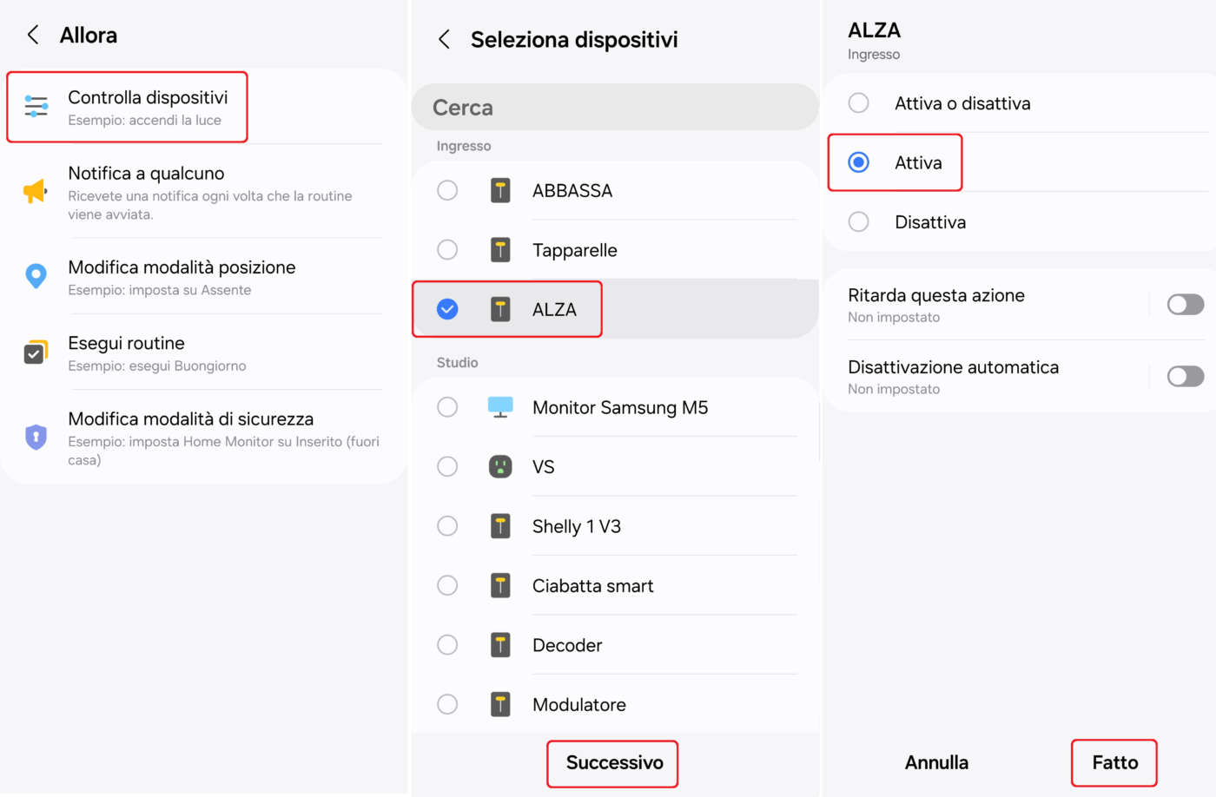
Task: Choose Attiva o disattiva radio option
Action: point(859,103)
